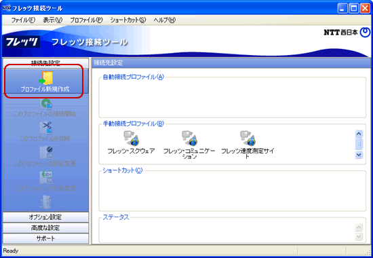Click the ショートカット(C) group label
Viewport: 373px width, 258px height.
click(123, 170)
